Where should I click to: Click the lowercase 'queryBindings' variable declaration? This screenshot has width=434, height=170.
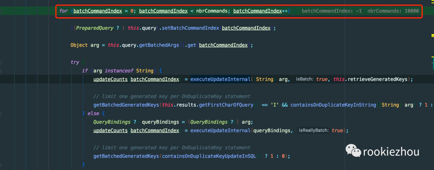coord(160,122)
